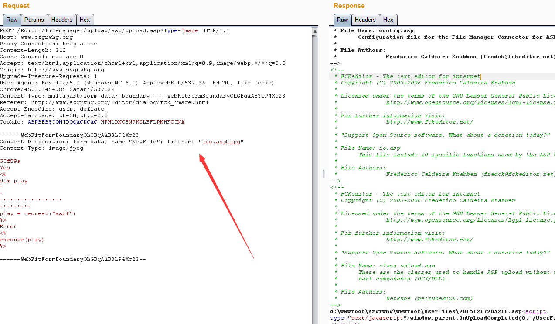
Task: Click the Content-Type: multipart/form-data header
Action: coord(143,96)
